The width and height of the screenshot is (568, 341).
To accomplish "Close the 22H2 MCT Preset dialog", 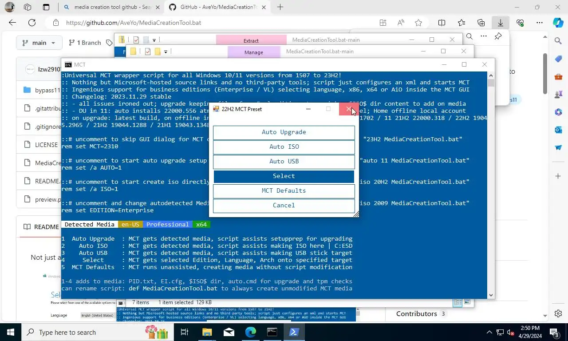I will 348,109.
